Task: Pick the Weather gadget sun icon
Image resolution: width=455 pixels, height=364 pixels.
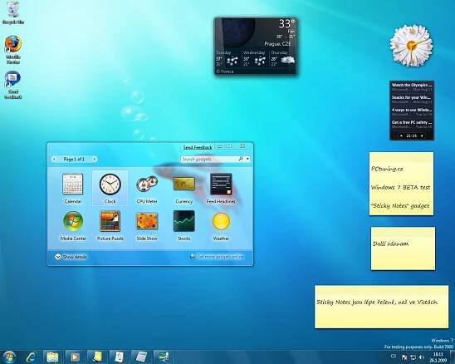Action: pyautogui.click(x=221, y=221)
